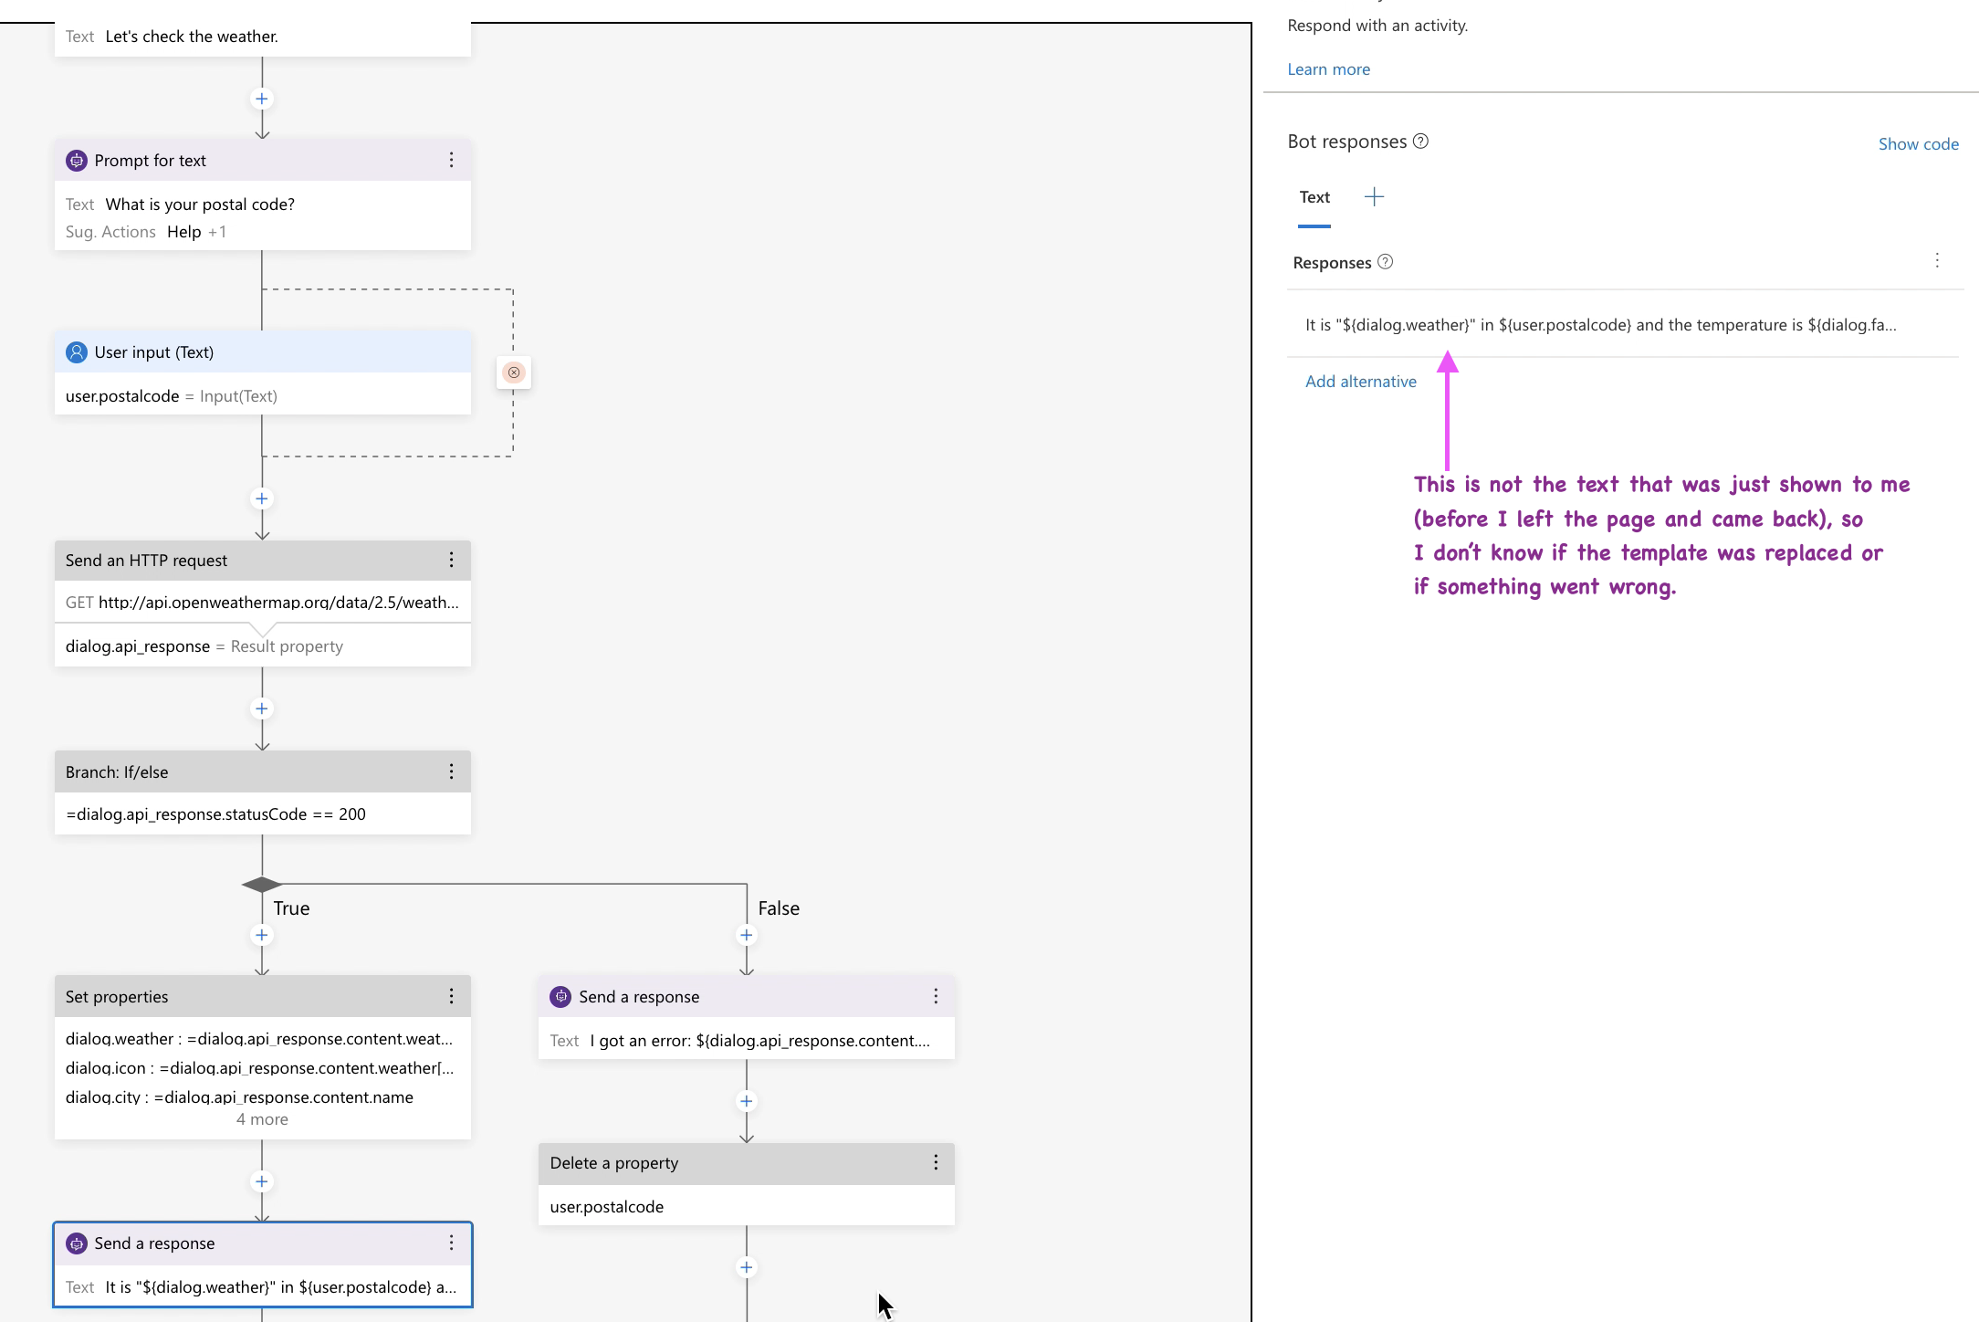Click the user icon on User input node
Image resolution: width=1979 pixels, height=1322 pixels.
point(77,351)
